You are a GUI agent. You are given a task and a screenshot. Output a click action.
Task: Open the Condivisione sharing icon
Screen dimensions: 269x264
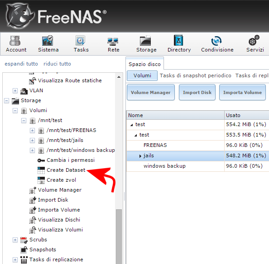[x=216, y=41]
